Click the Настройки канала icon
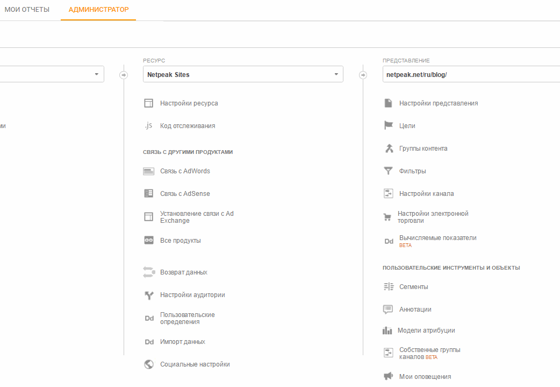 tap(388, 194)
